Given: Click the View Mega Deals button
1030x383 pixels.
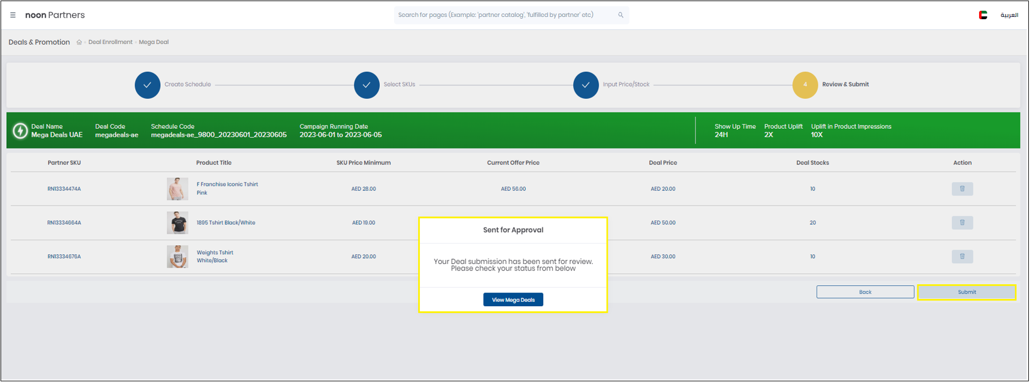Looking at the screenshot, I should pos(513,300).
